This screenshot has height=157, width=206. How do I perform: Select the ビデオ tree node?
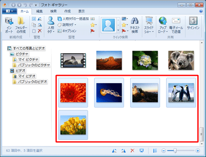pyautogui.click(x=18, y=70)
